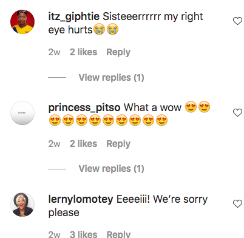Expand replies under princess_pitso's comment
This screenshot has width=244, height=238.
coord(111,169)
